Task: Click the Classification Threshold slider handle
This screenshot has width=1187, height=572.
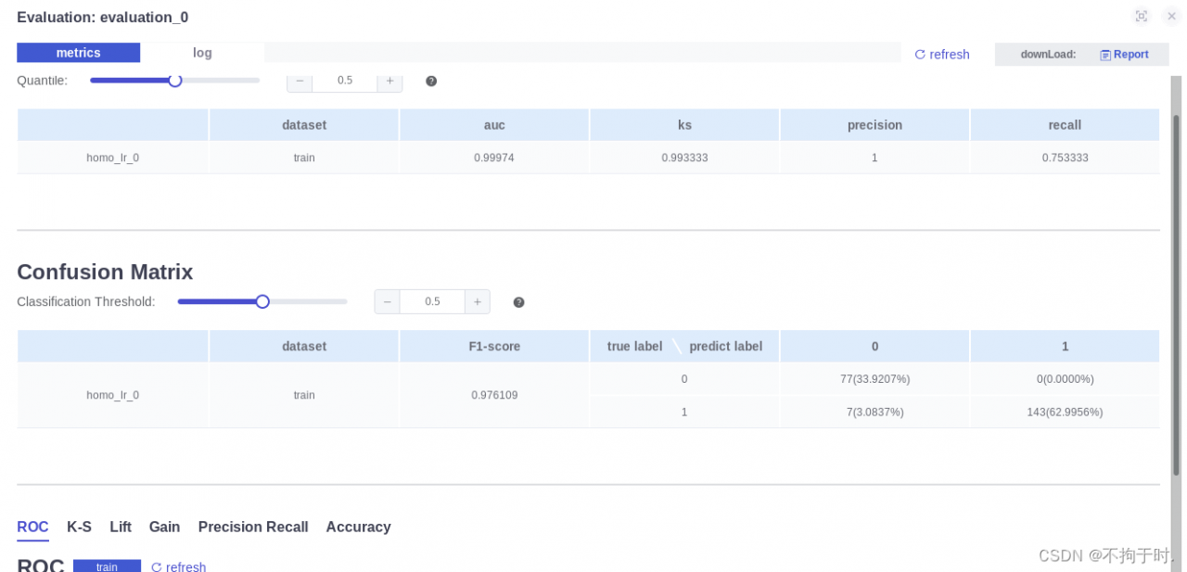Action: coord(262,301)
